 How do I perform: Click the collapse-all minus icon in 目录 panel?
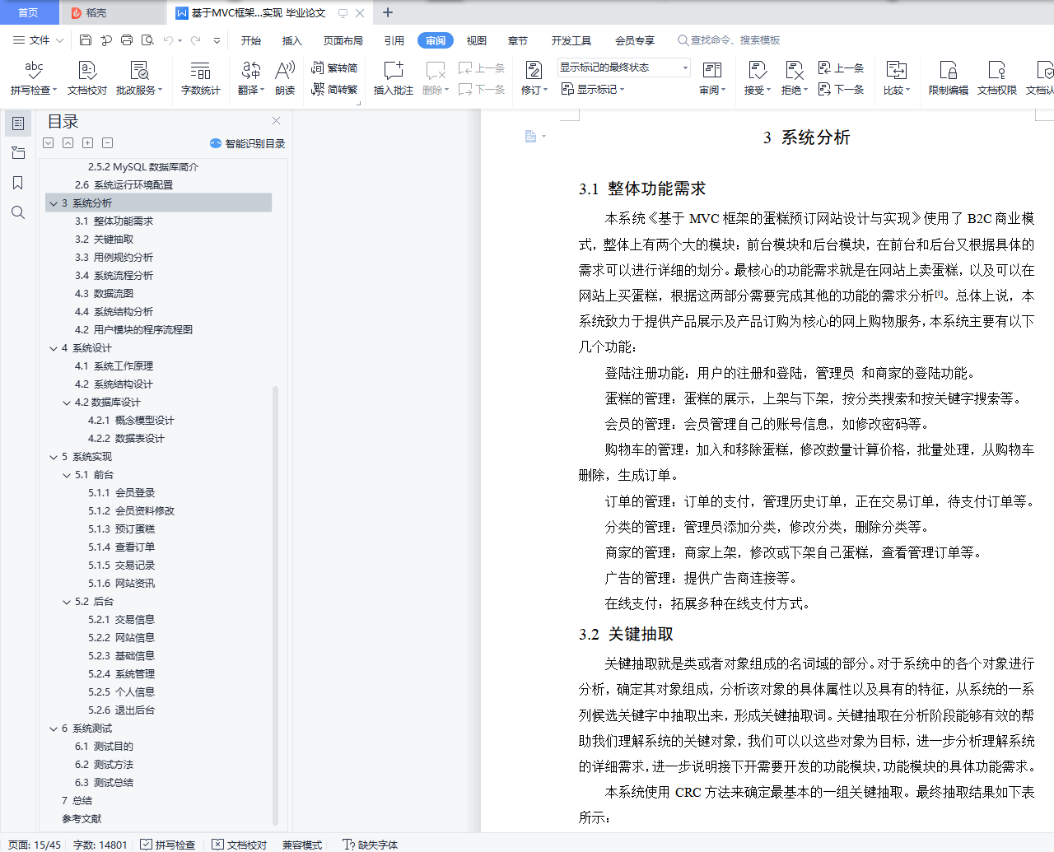pyautogui.click(x=107, y=142)
